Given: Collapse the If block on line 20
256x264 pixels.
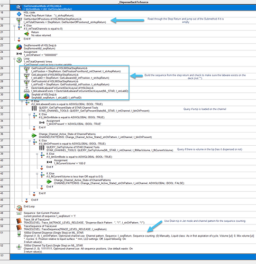Looking at the screenshot, I should pyautogui.click(x=14, y=26).
